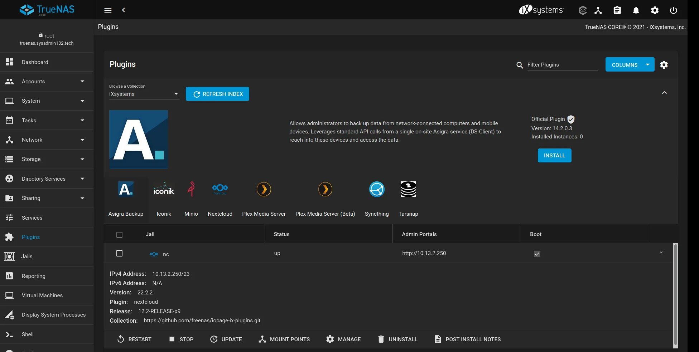Open the Reporting menu item
Image resolution: width=699 pixels, height=352 pixels.
point(47,276)
